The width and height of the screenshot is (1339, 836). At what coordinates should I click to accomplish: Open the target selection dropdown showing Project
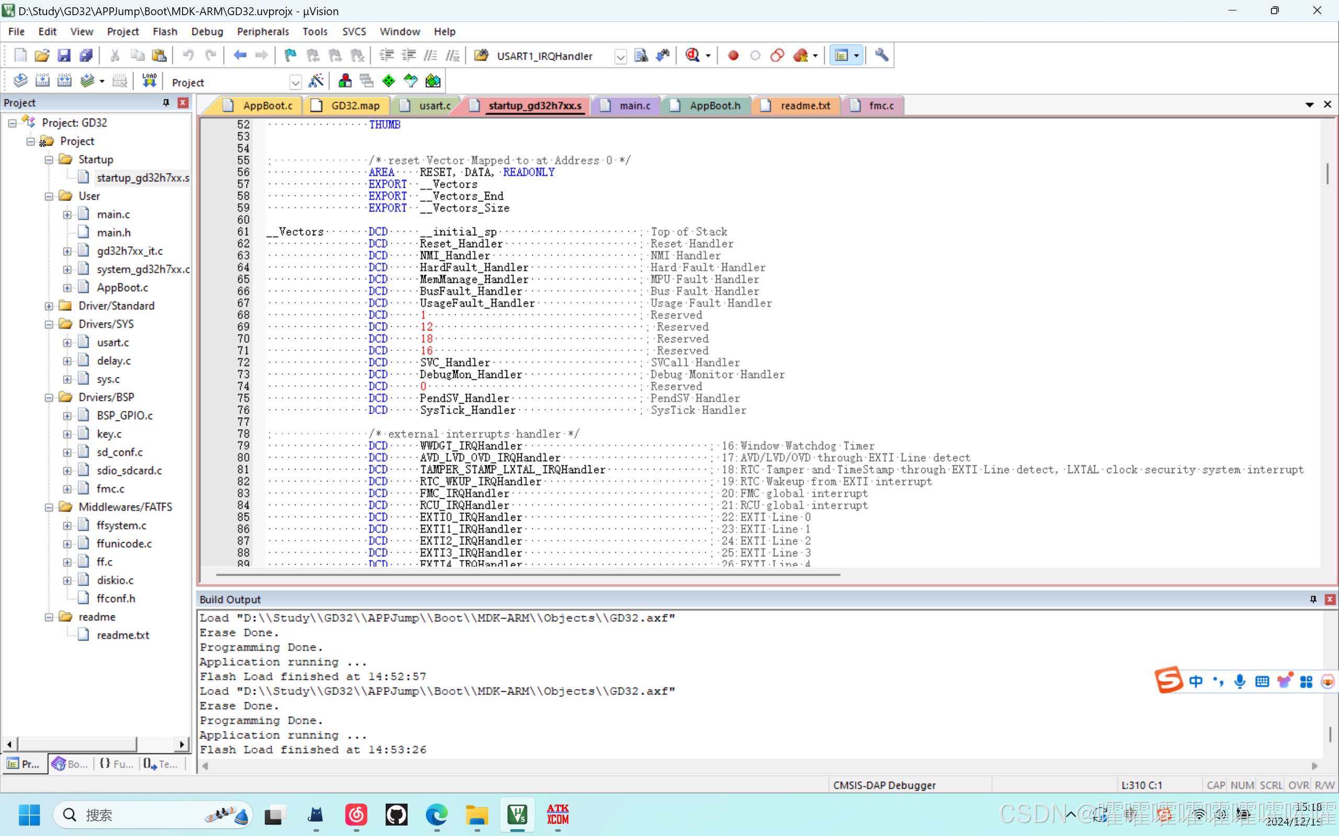coord(296,83)
